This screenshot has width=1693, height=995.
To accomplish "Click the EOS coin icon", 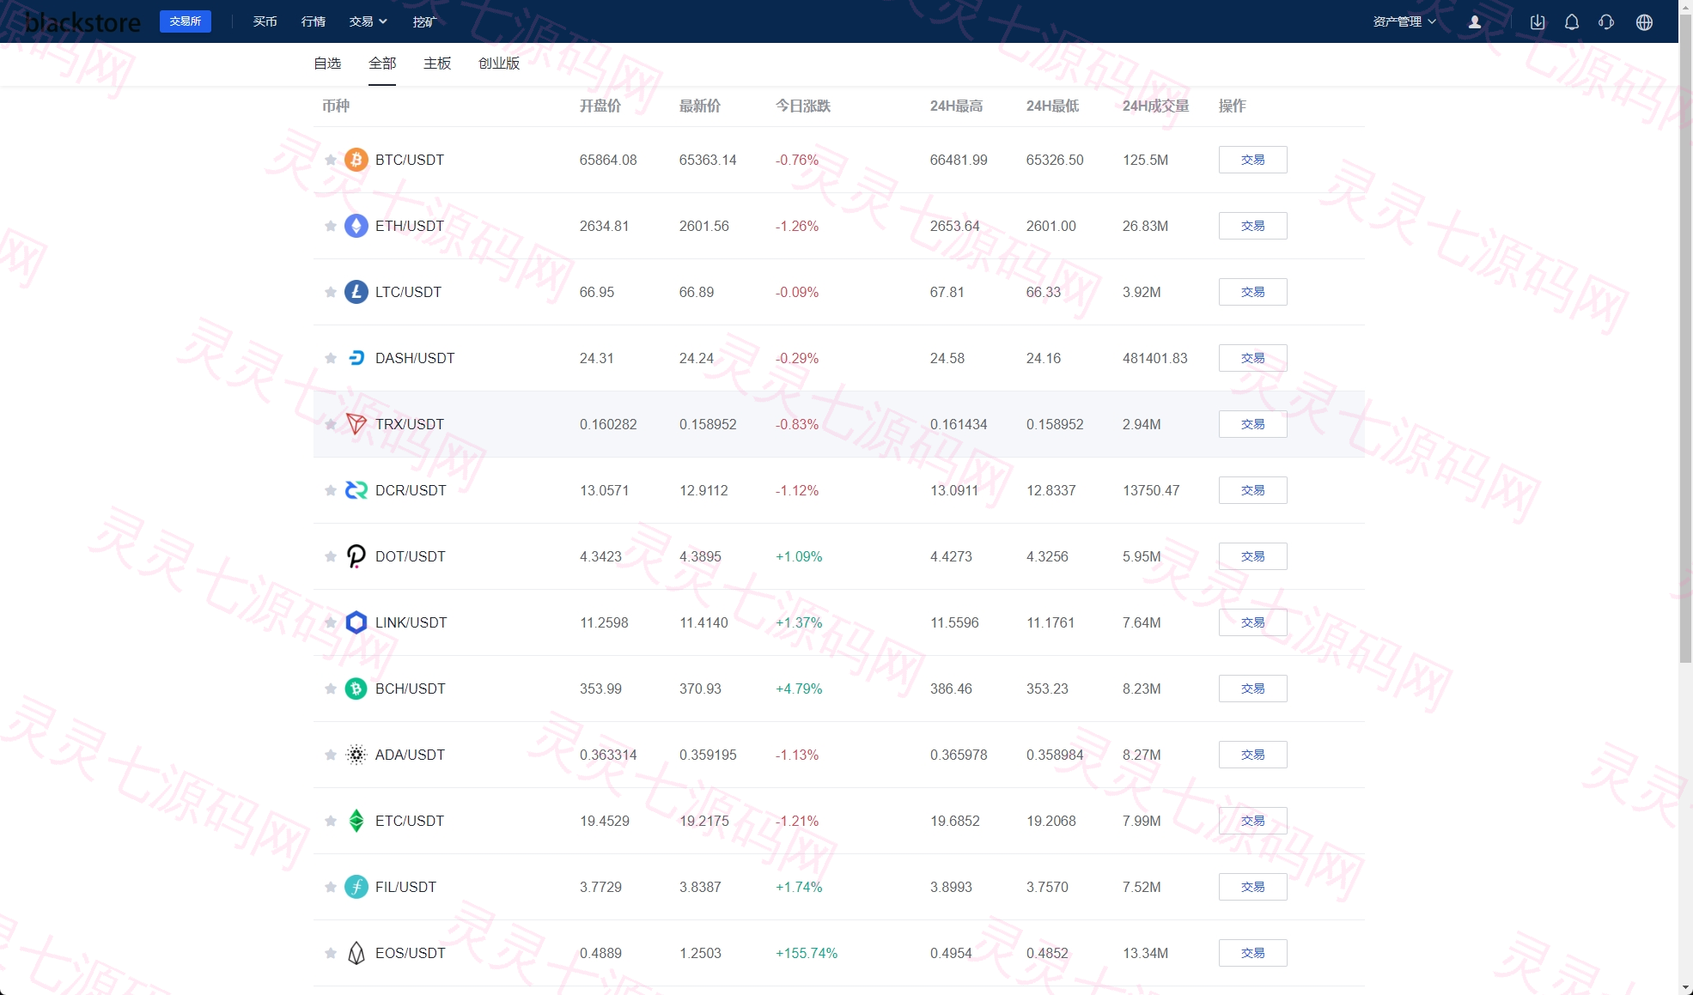I will pyautogui.click(x=356, y=953).
